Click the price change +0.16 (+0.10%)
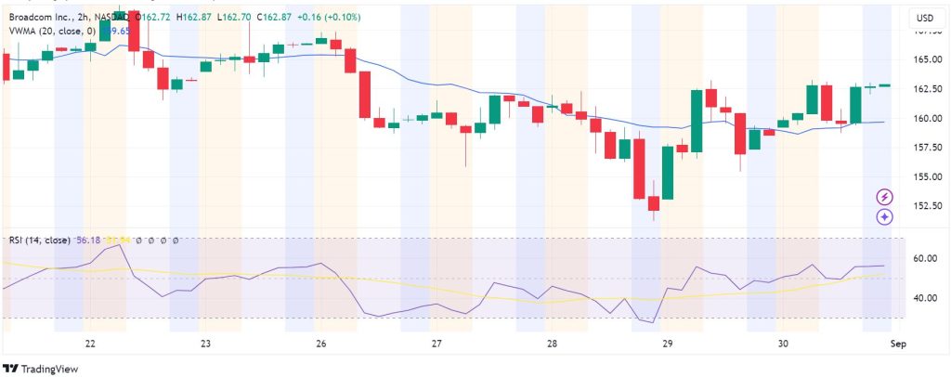This screenshot has width=951, height=377. [x=329, y=18]
